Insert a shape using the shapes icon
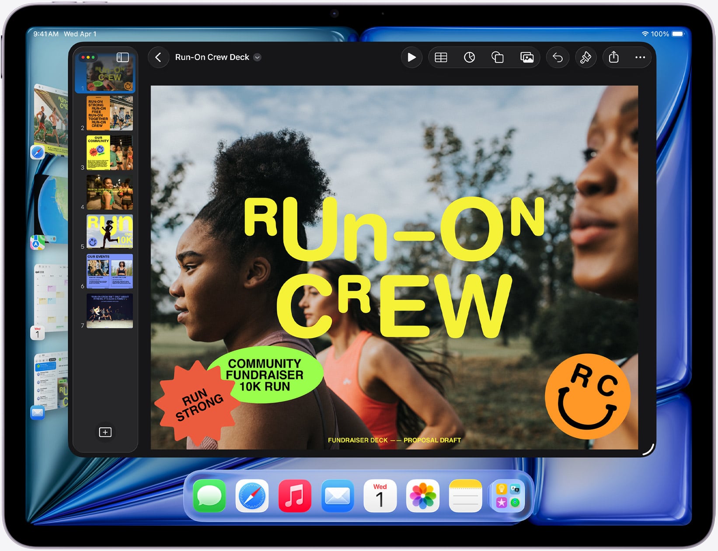This screenshot has width=718, height=551. tap(498, 57)
